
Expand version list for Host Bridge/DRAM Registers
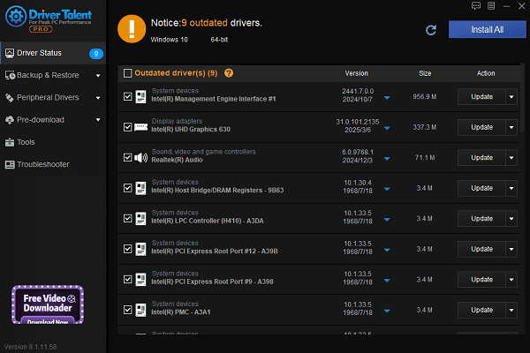[387, 189]
